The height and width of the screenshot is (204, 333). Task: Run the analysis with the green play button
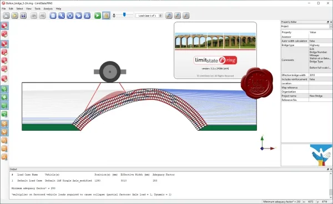[98, 16]
